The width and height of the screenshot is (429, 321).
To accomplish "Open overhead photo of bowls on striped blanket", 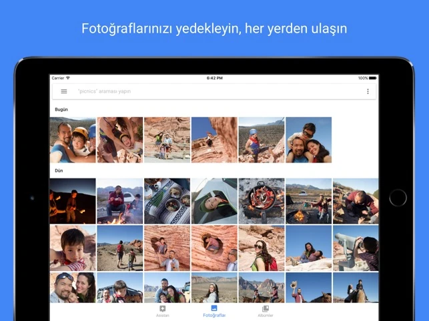I will click(167, 201).
